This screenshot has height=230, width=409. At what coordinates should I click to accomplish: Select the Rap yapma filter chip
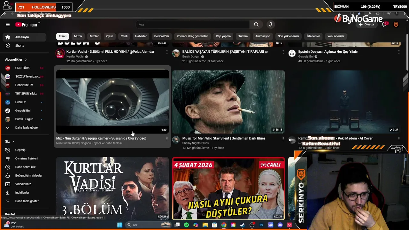[223, 36]
